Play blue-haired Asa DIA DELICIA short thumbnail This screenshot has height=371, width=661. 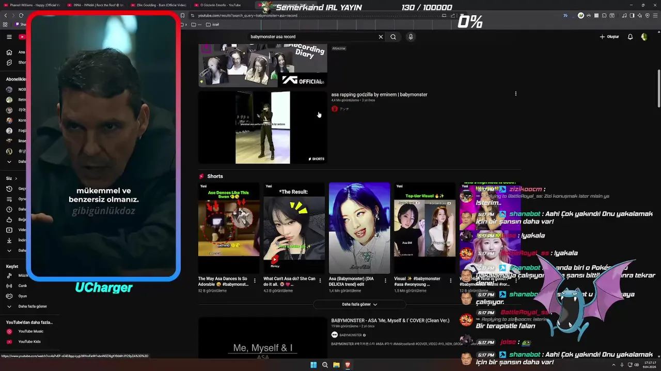click(x=359, y=228)
